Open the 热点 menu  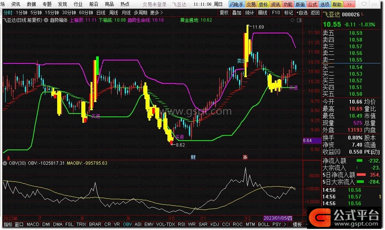coord(125,4)
